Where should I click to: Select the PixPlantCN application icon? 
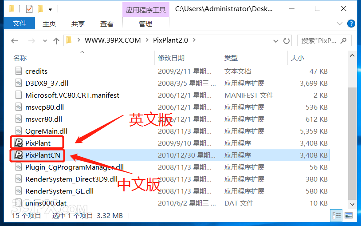point(19,155)
